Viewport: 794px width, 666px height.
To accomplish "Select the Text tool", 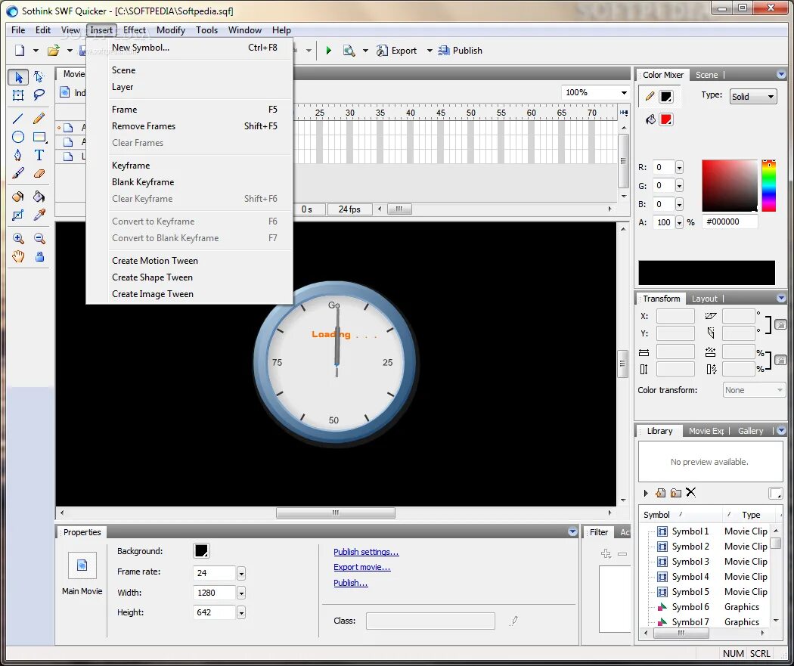I will (39, 156).
